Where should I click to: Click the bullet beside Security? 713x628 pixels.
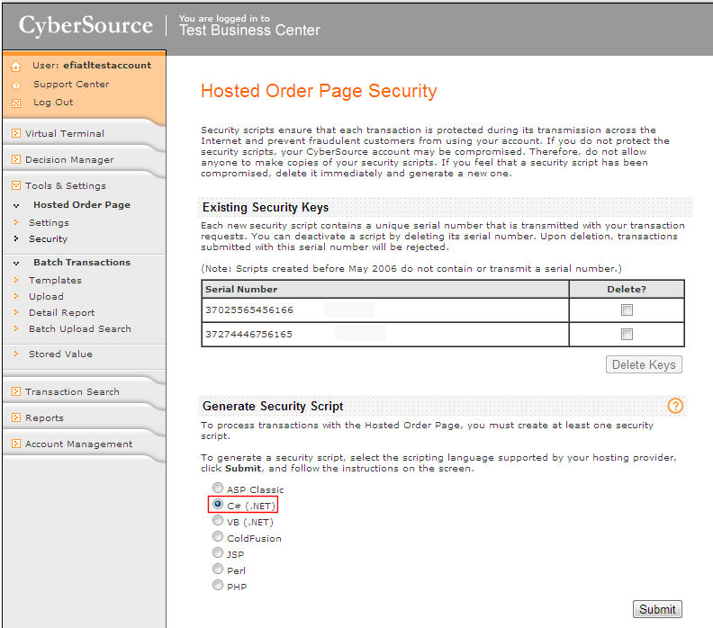[x=16, y=238]
